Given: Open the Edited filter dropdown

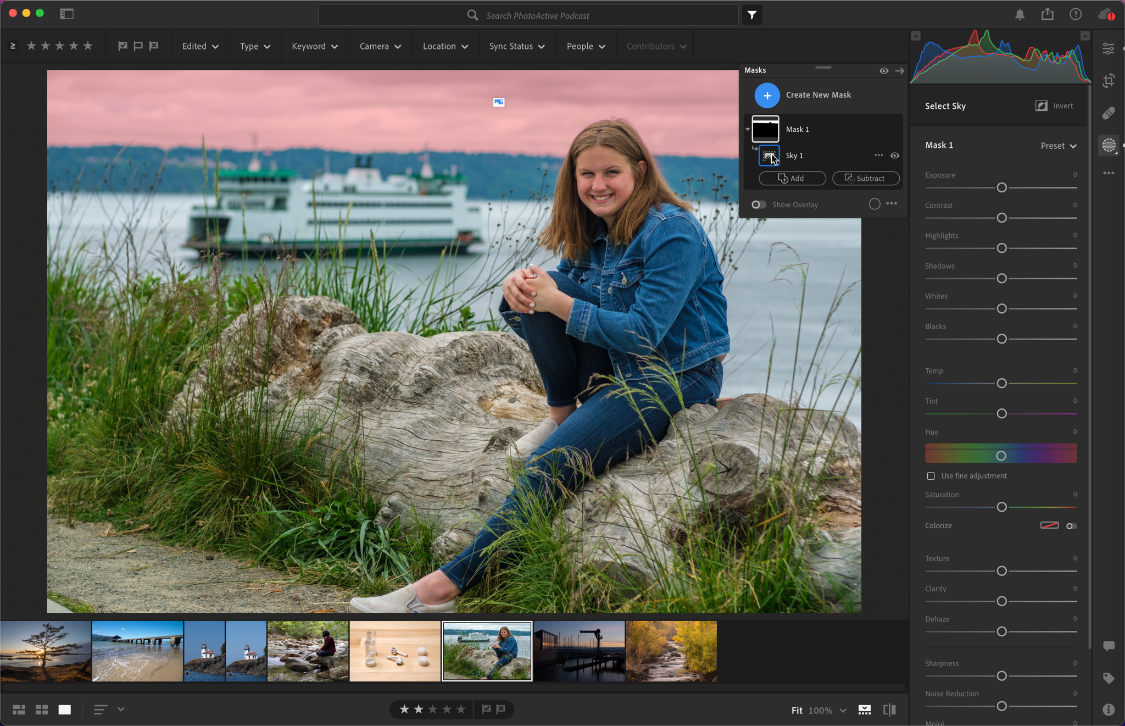Looking at the screenshot, I should (201, 46).
